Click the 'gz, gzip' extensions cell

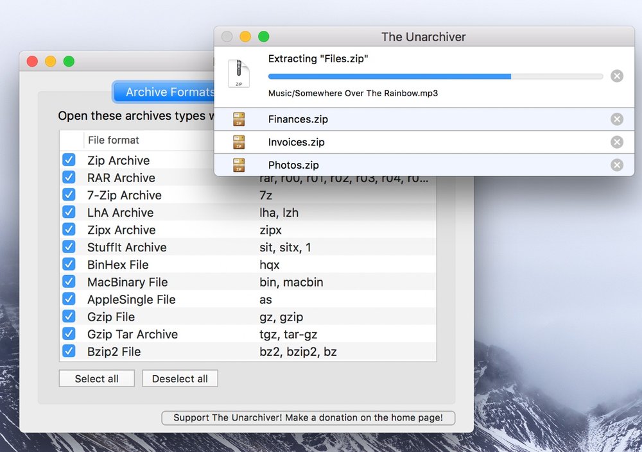pyautogui.click(x=281, y=317)
